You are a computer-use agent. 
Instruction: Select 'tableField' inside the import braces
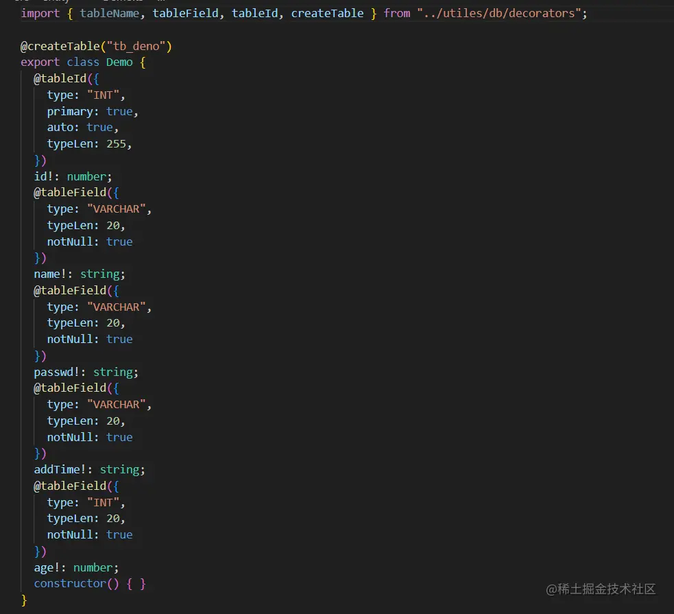pos(185,14)
